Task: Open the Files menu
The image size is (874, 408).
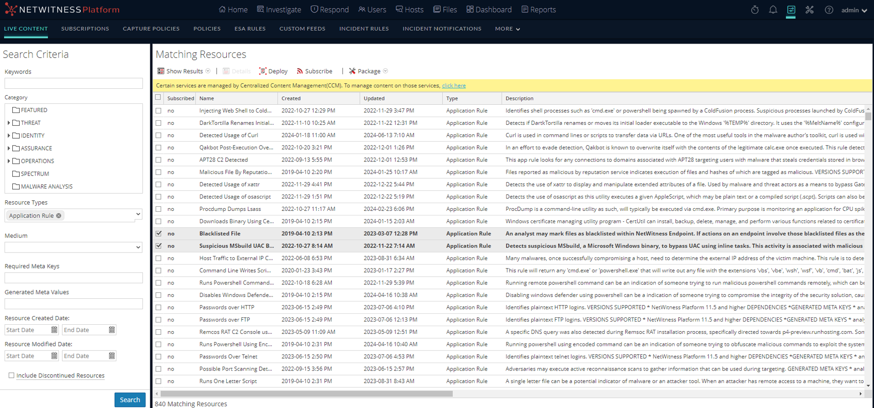Action: pos(445,10)
